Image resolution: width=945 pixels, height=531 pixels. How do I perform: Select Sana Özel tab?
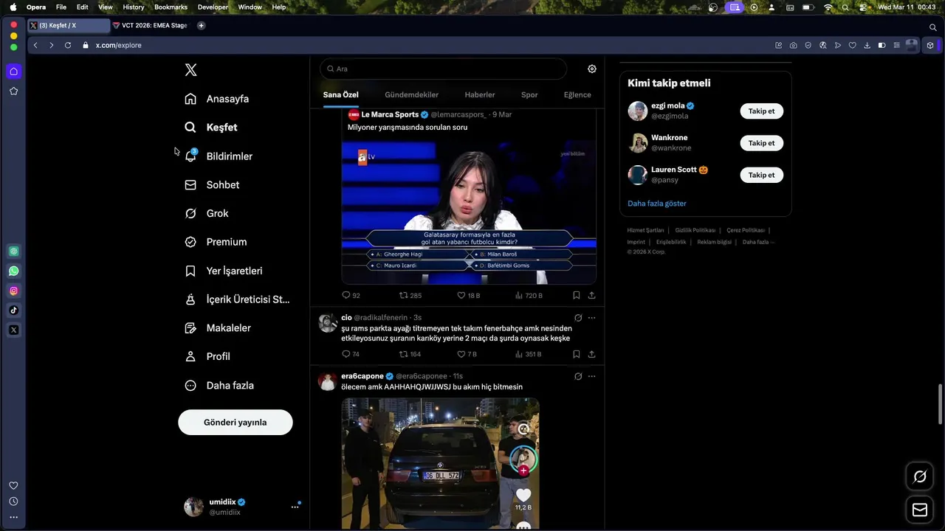pos(341,94)
